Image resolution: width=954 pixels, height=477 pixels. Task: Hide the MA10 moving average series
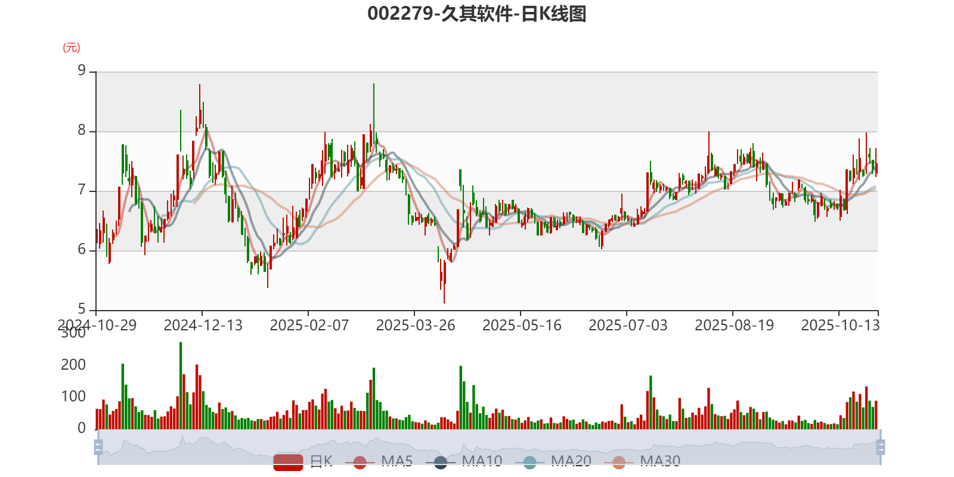click(464, 461)
